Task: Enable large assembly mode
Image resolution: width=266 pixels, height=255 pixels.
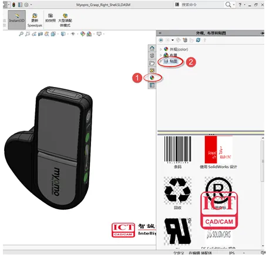Action: pyautogui.click(x=65, y=20)
